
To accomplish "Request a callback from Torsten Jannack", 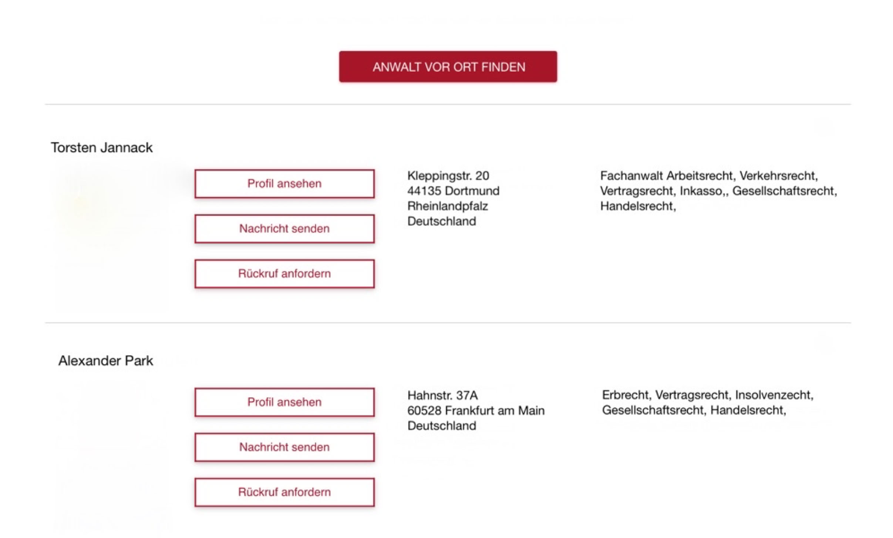I will (284, 274).
